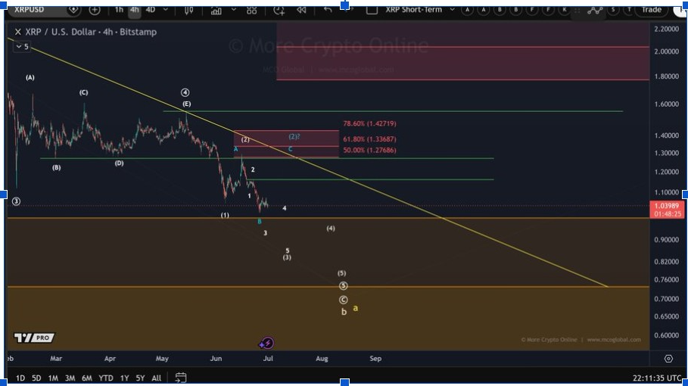Set the 1D date range
The width and height of the screenshot is (688, 386).
point(20,378)
